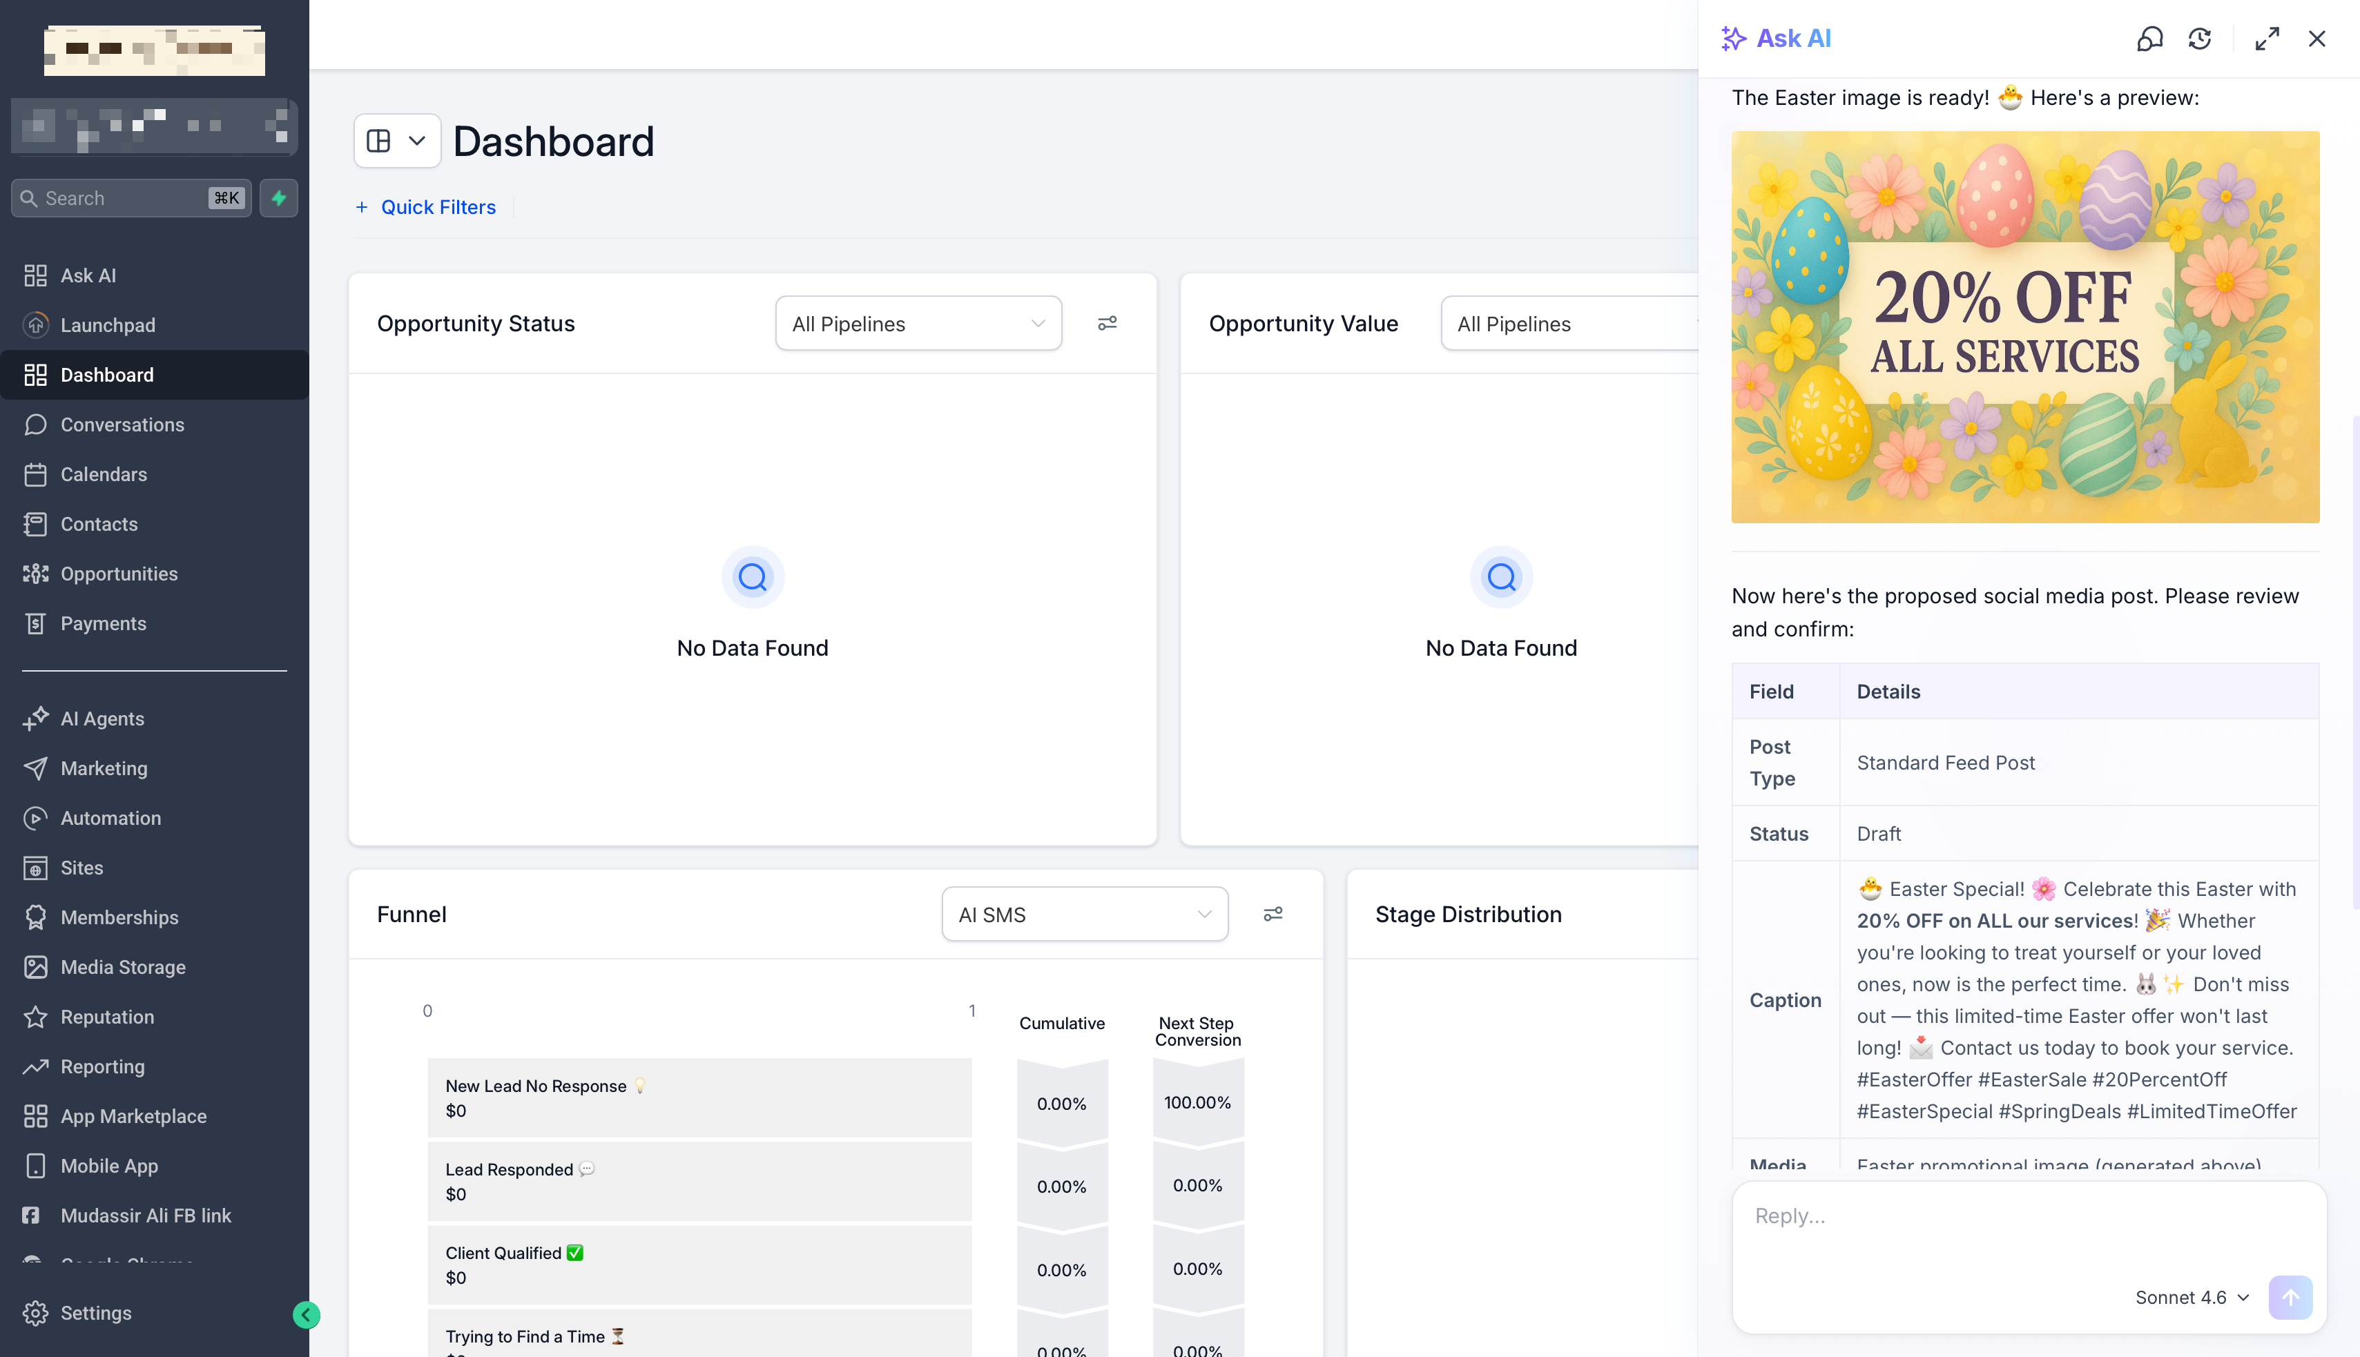
Task: Collapse the sidebar with green arrow toggle
Action: (x=306, y=1314)
